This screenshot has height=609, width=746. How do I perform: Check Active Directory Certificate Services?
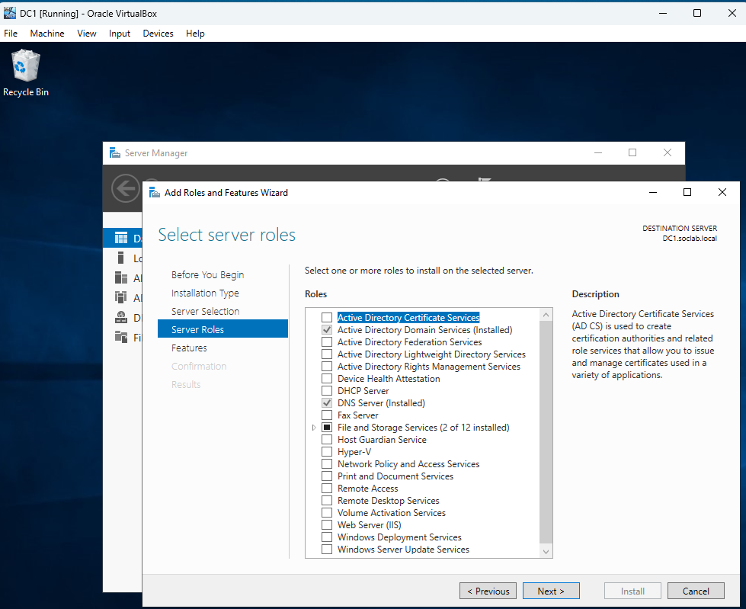[x=327, y=317]
